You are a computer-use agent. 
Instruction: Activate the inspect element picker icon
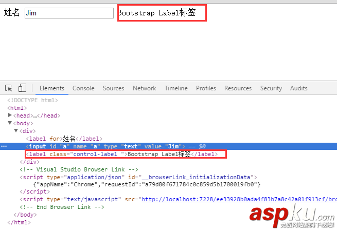coord(9,88)
